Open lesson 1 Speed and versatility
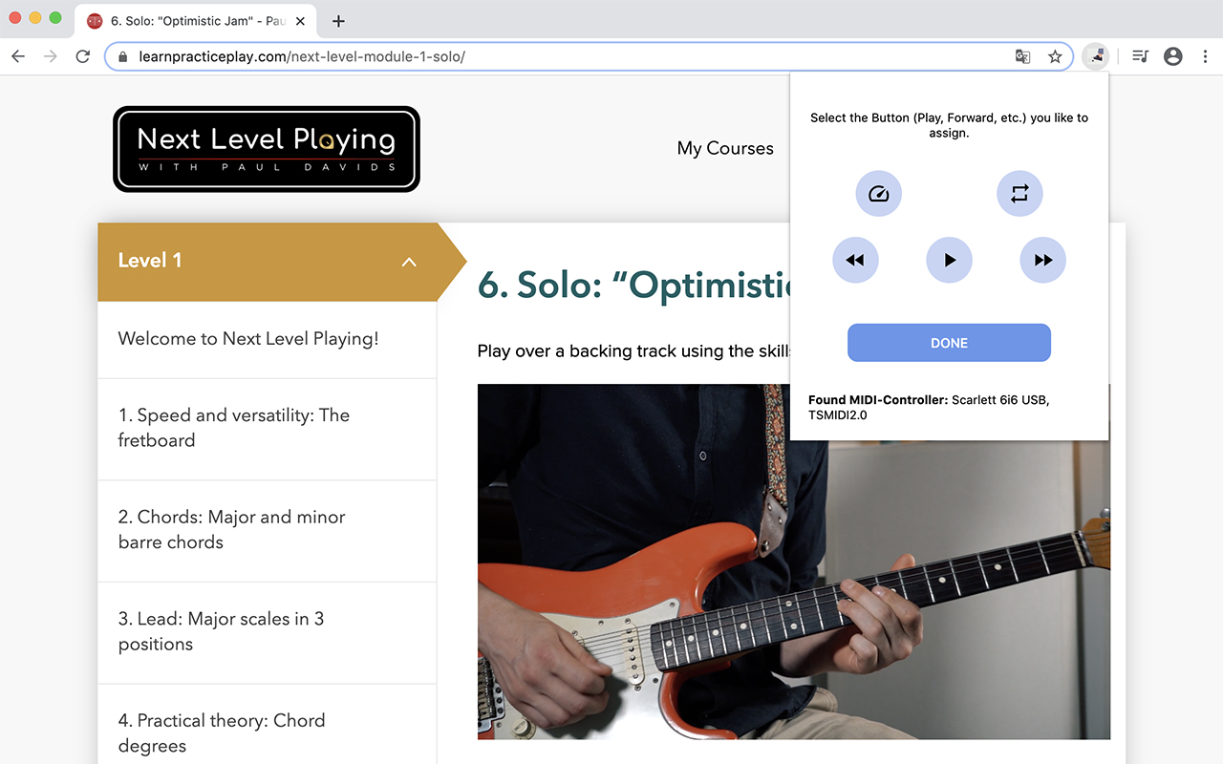The width and height of the screenshot is (1223, 764). (234, 428)
